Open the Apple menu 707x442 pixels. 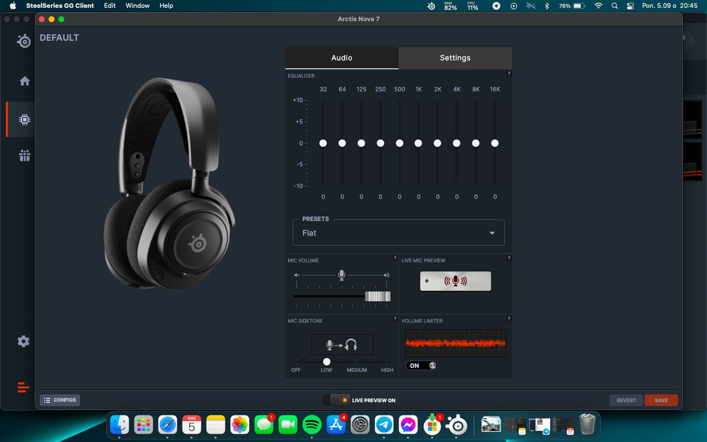click(12, 6)
